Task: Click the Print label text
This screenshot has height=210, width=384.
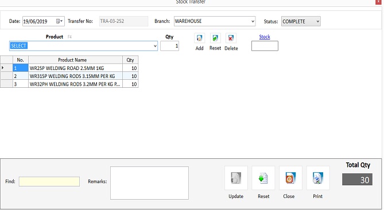Action: coord(317,196)
